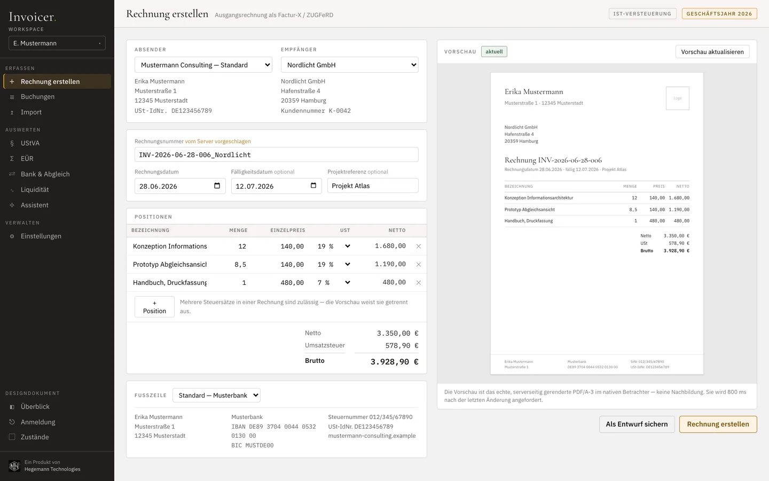This screenshot has width=769, height=481.
Task: Open Assistent from the sidebar
Action: (x=57, y=205)
